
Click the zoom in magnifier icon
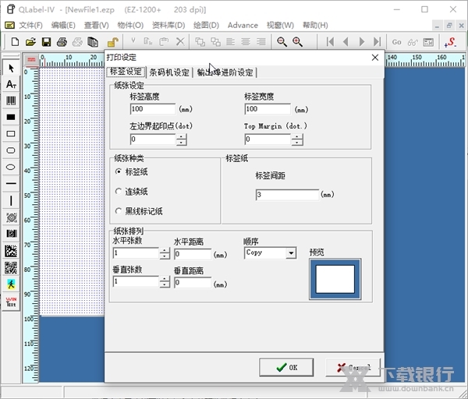pyautogui.click(x=297, y=41)
